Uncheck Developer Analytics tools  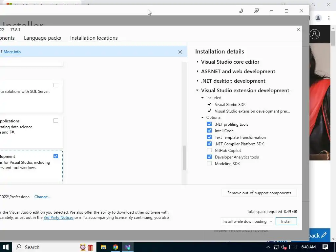point(209,157)
